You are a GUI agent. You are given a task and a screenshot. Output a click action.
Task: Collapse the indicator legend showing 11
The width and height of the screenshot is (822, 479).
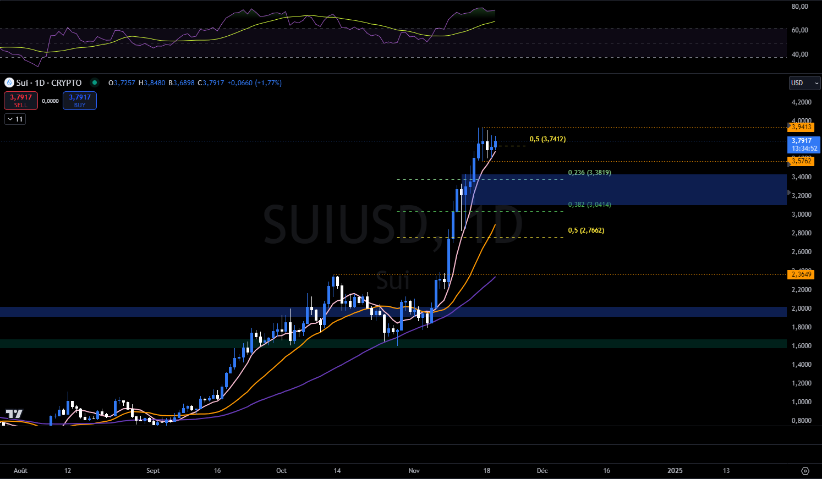(x=15, y=119)
